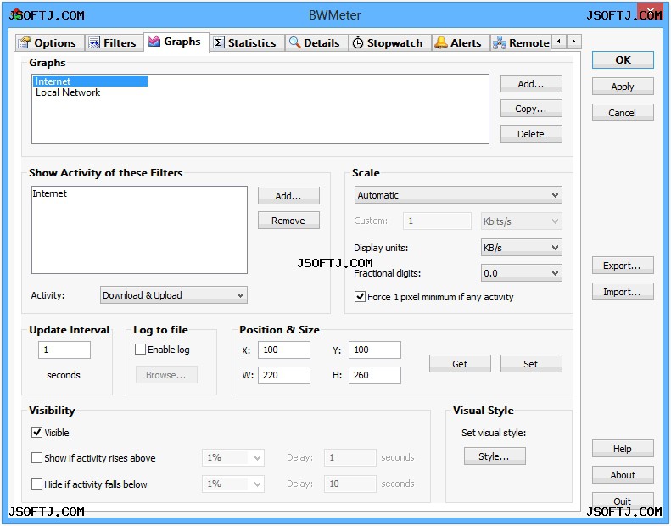Viewport: 671px width, 526px height.
Task: Click the Options tab icon
Action: pyautogui.click(x=25, y=42)
